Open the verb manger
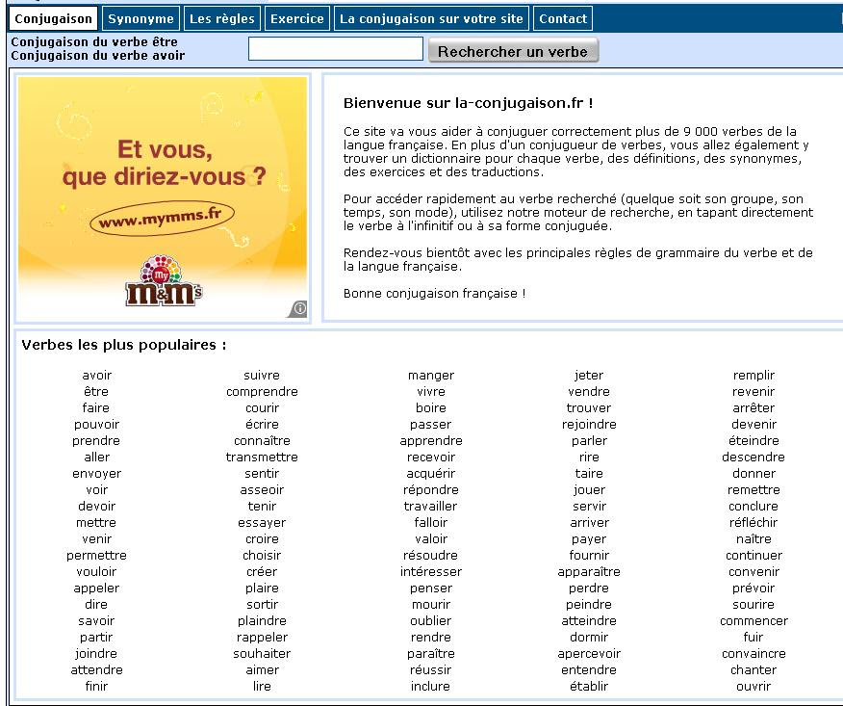The image size is (843, 706). point(431,375)
